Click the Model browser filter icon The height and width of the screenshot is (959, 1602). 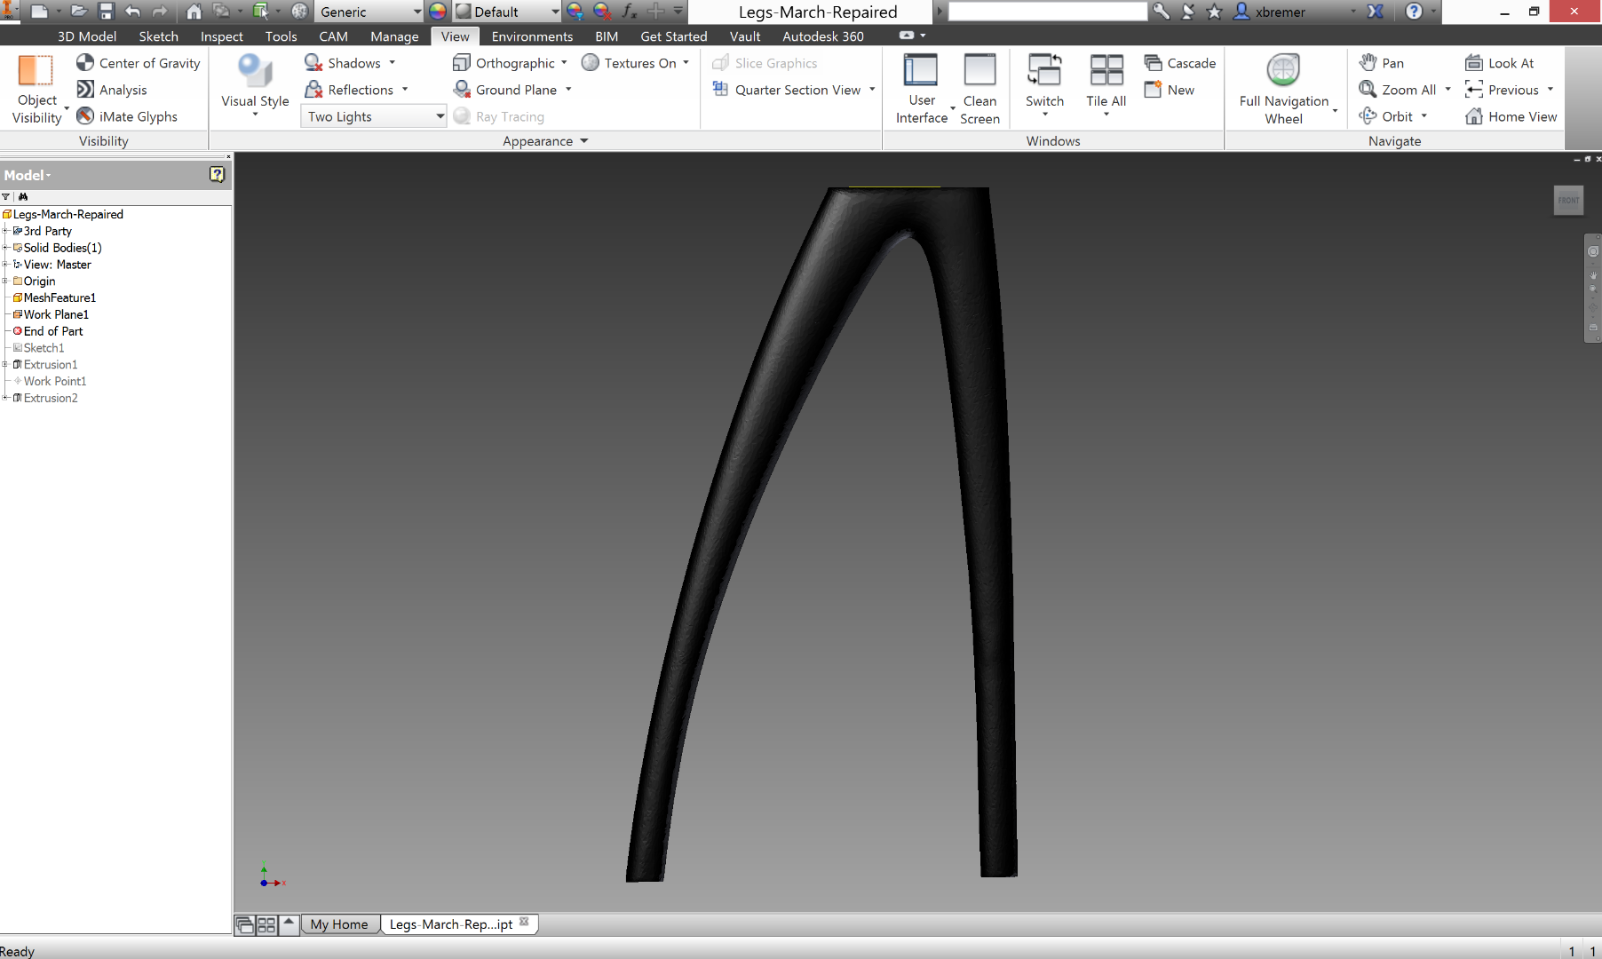pos(6,196)
